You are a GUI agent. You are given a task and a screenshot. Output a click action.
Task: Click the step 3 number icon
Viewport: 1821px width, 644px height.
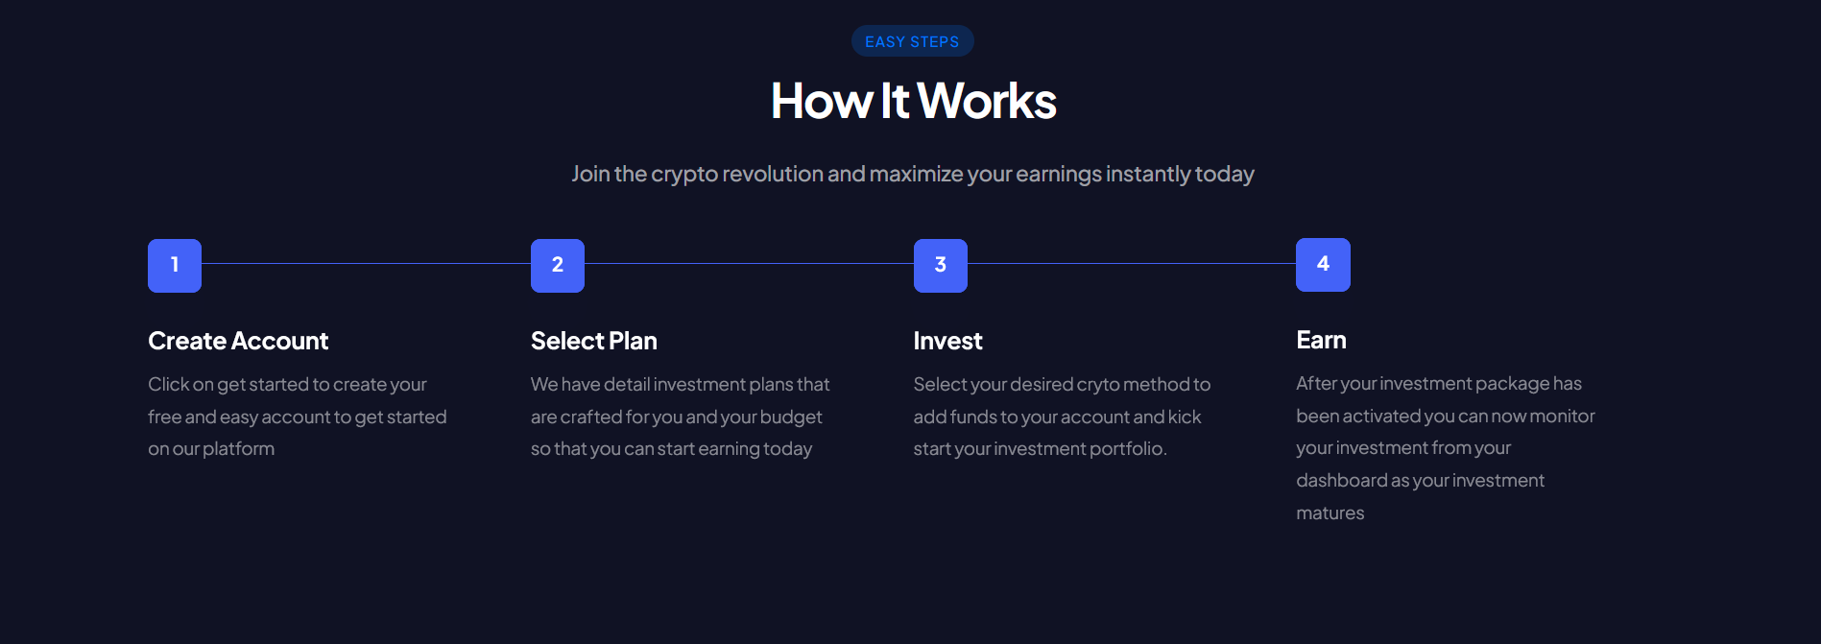coord(941,265)
